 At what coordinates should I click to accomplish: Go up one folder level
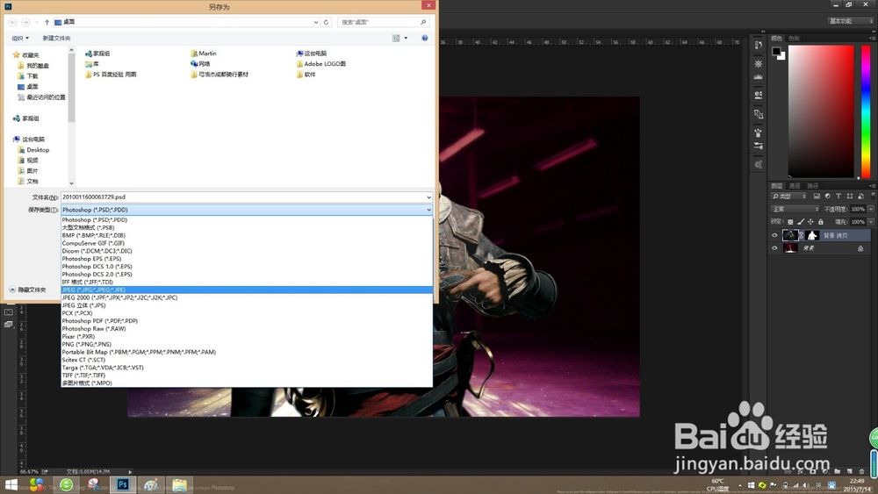coord(47,23)
